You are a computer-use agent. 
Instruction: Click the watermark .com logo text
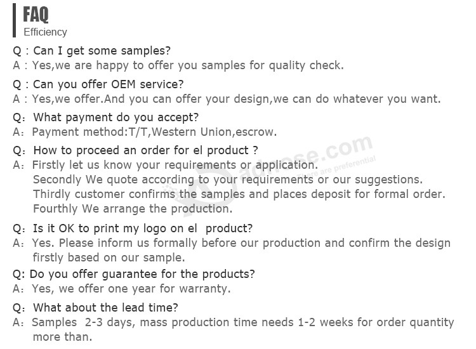click(x=346, y=148)
